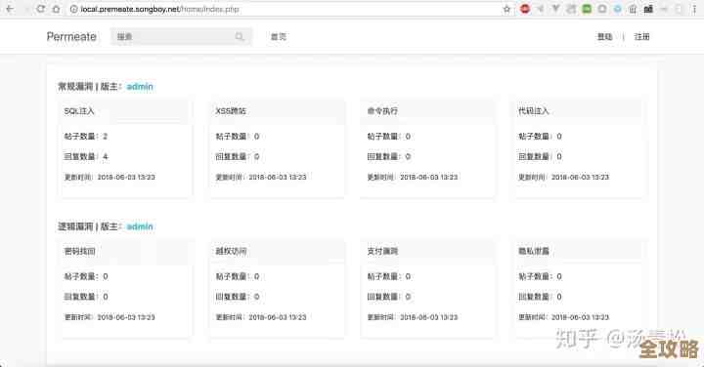Viewport: 704px width, 367px height.
Task: Open the 首页 navigation item
Action: tap(279, 37)
